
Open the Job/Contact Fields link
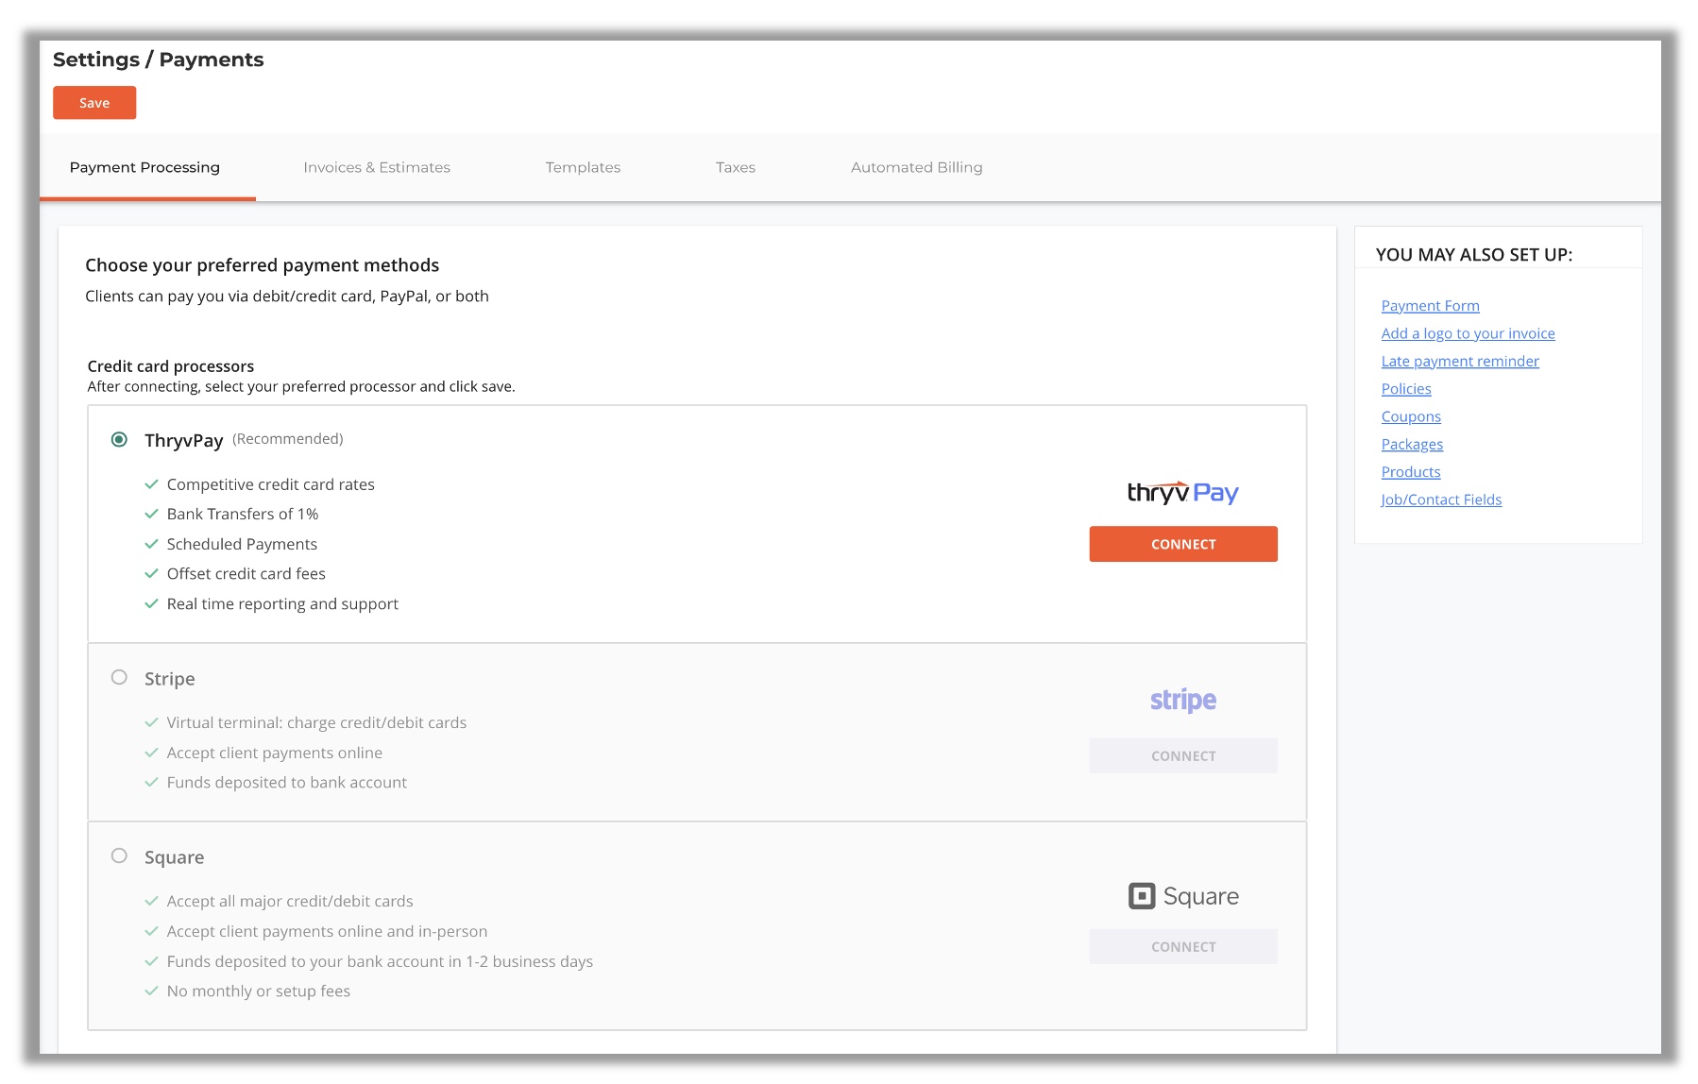(1440, 500)
